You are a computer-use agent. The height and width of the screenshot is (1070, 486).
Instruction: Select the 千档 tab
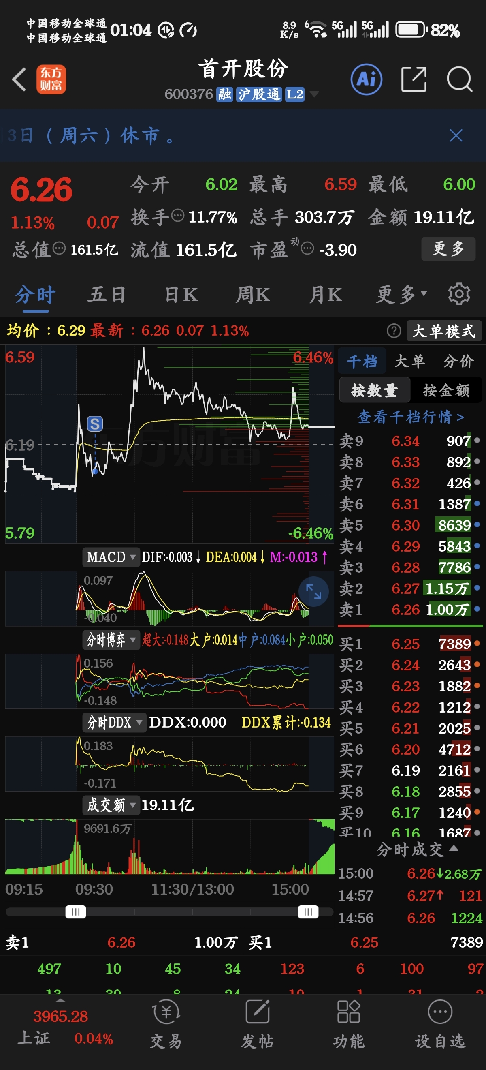point(362,361)
